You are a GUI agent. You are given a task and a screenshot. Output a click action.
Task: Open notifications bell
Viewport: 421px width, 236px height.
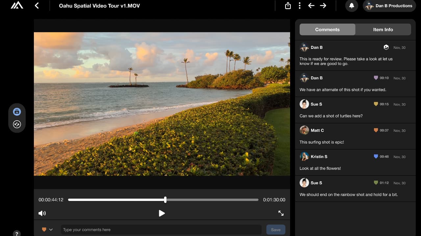coord(352,6)
